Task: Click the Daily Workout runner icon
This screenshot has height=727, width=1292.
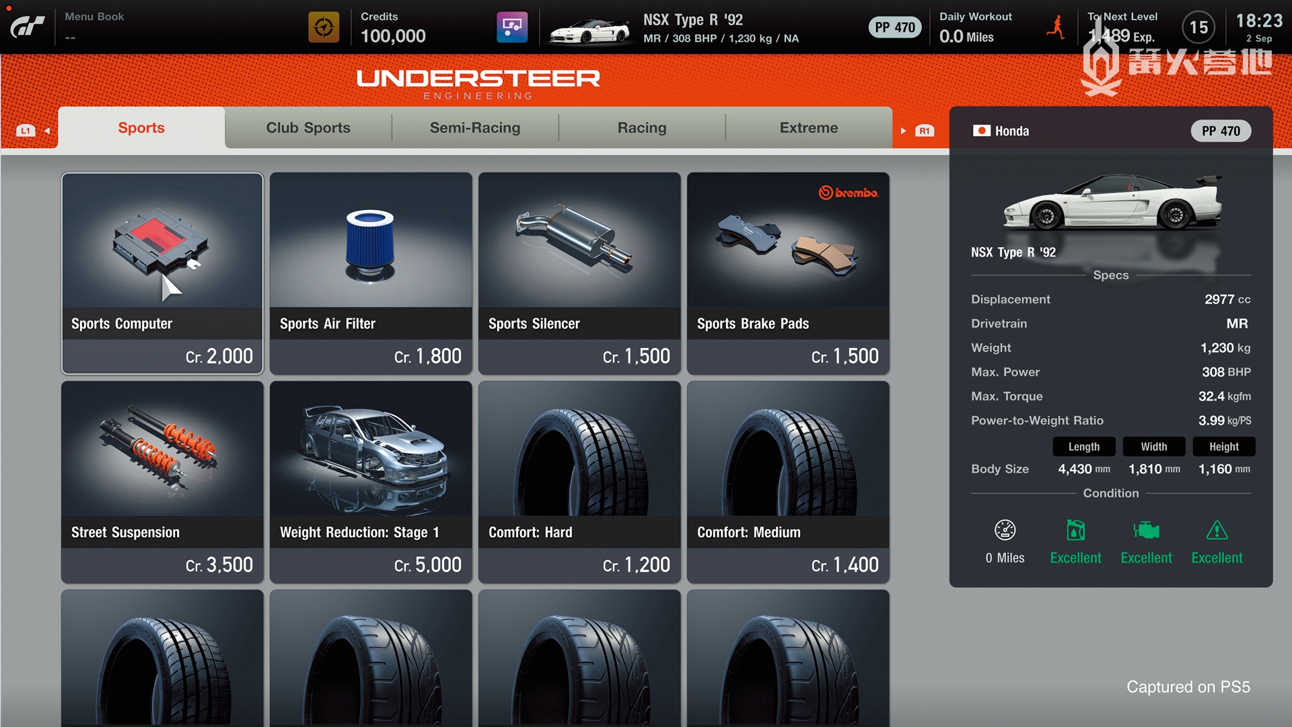Action: [x=1056, y=28]
